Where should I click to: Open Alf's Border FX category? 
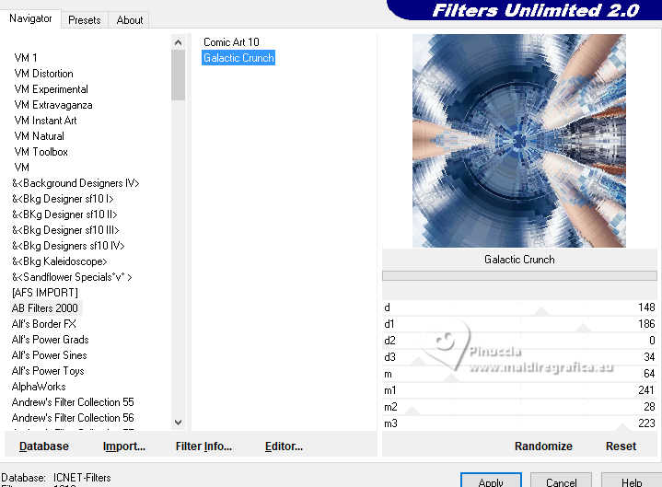click(x=44, y=324)
